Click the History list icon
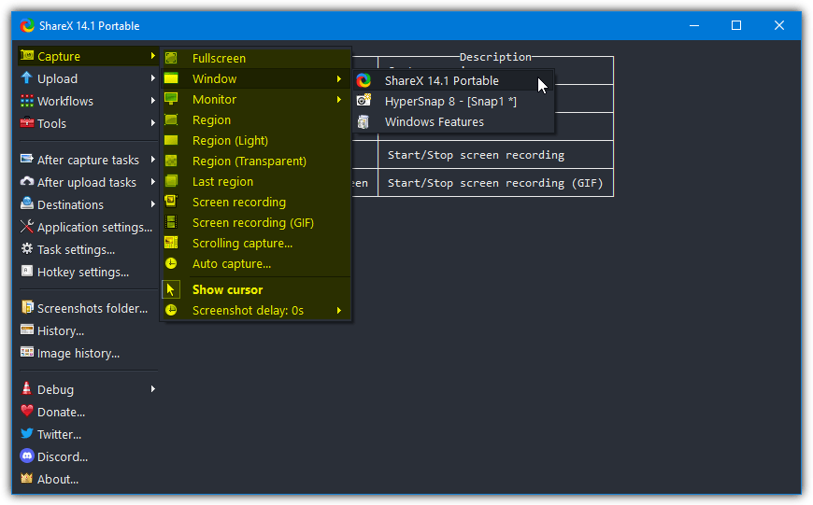 [x=27, y=330]
